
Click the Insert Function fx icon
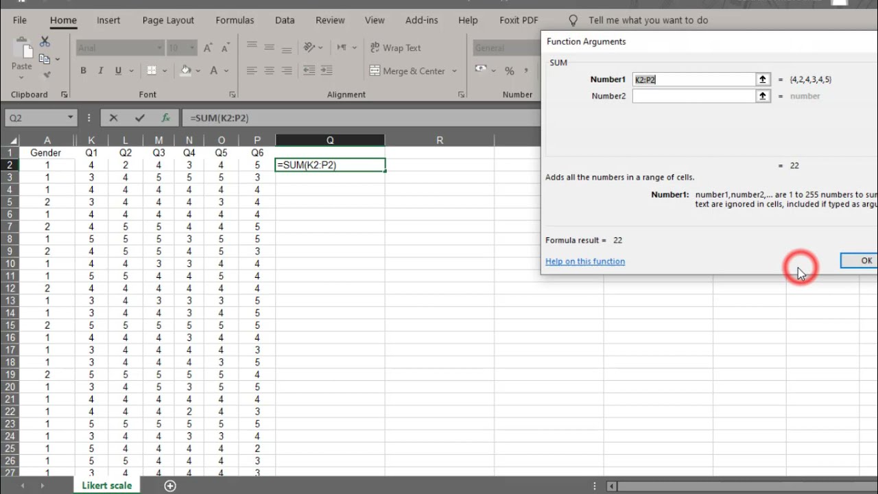pyautogui.click(x=165, y=118)
